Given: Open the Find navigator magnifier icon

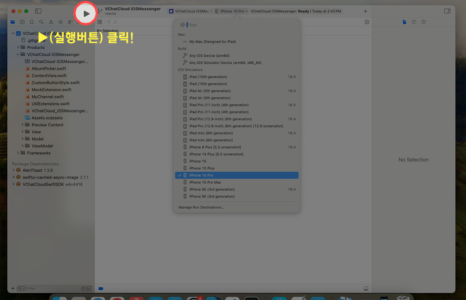Looking at the screenshot, I should pos(41,22).
